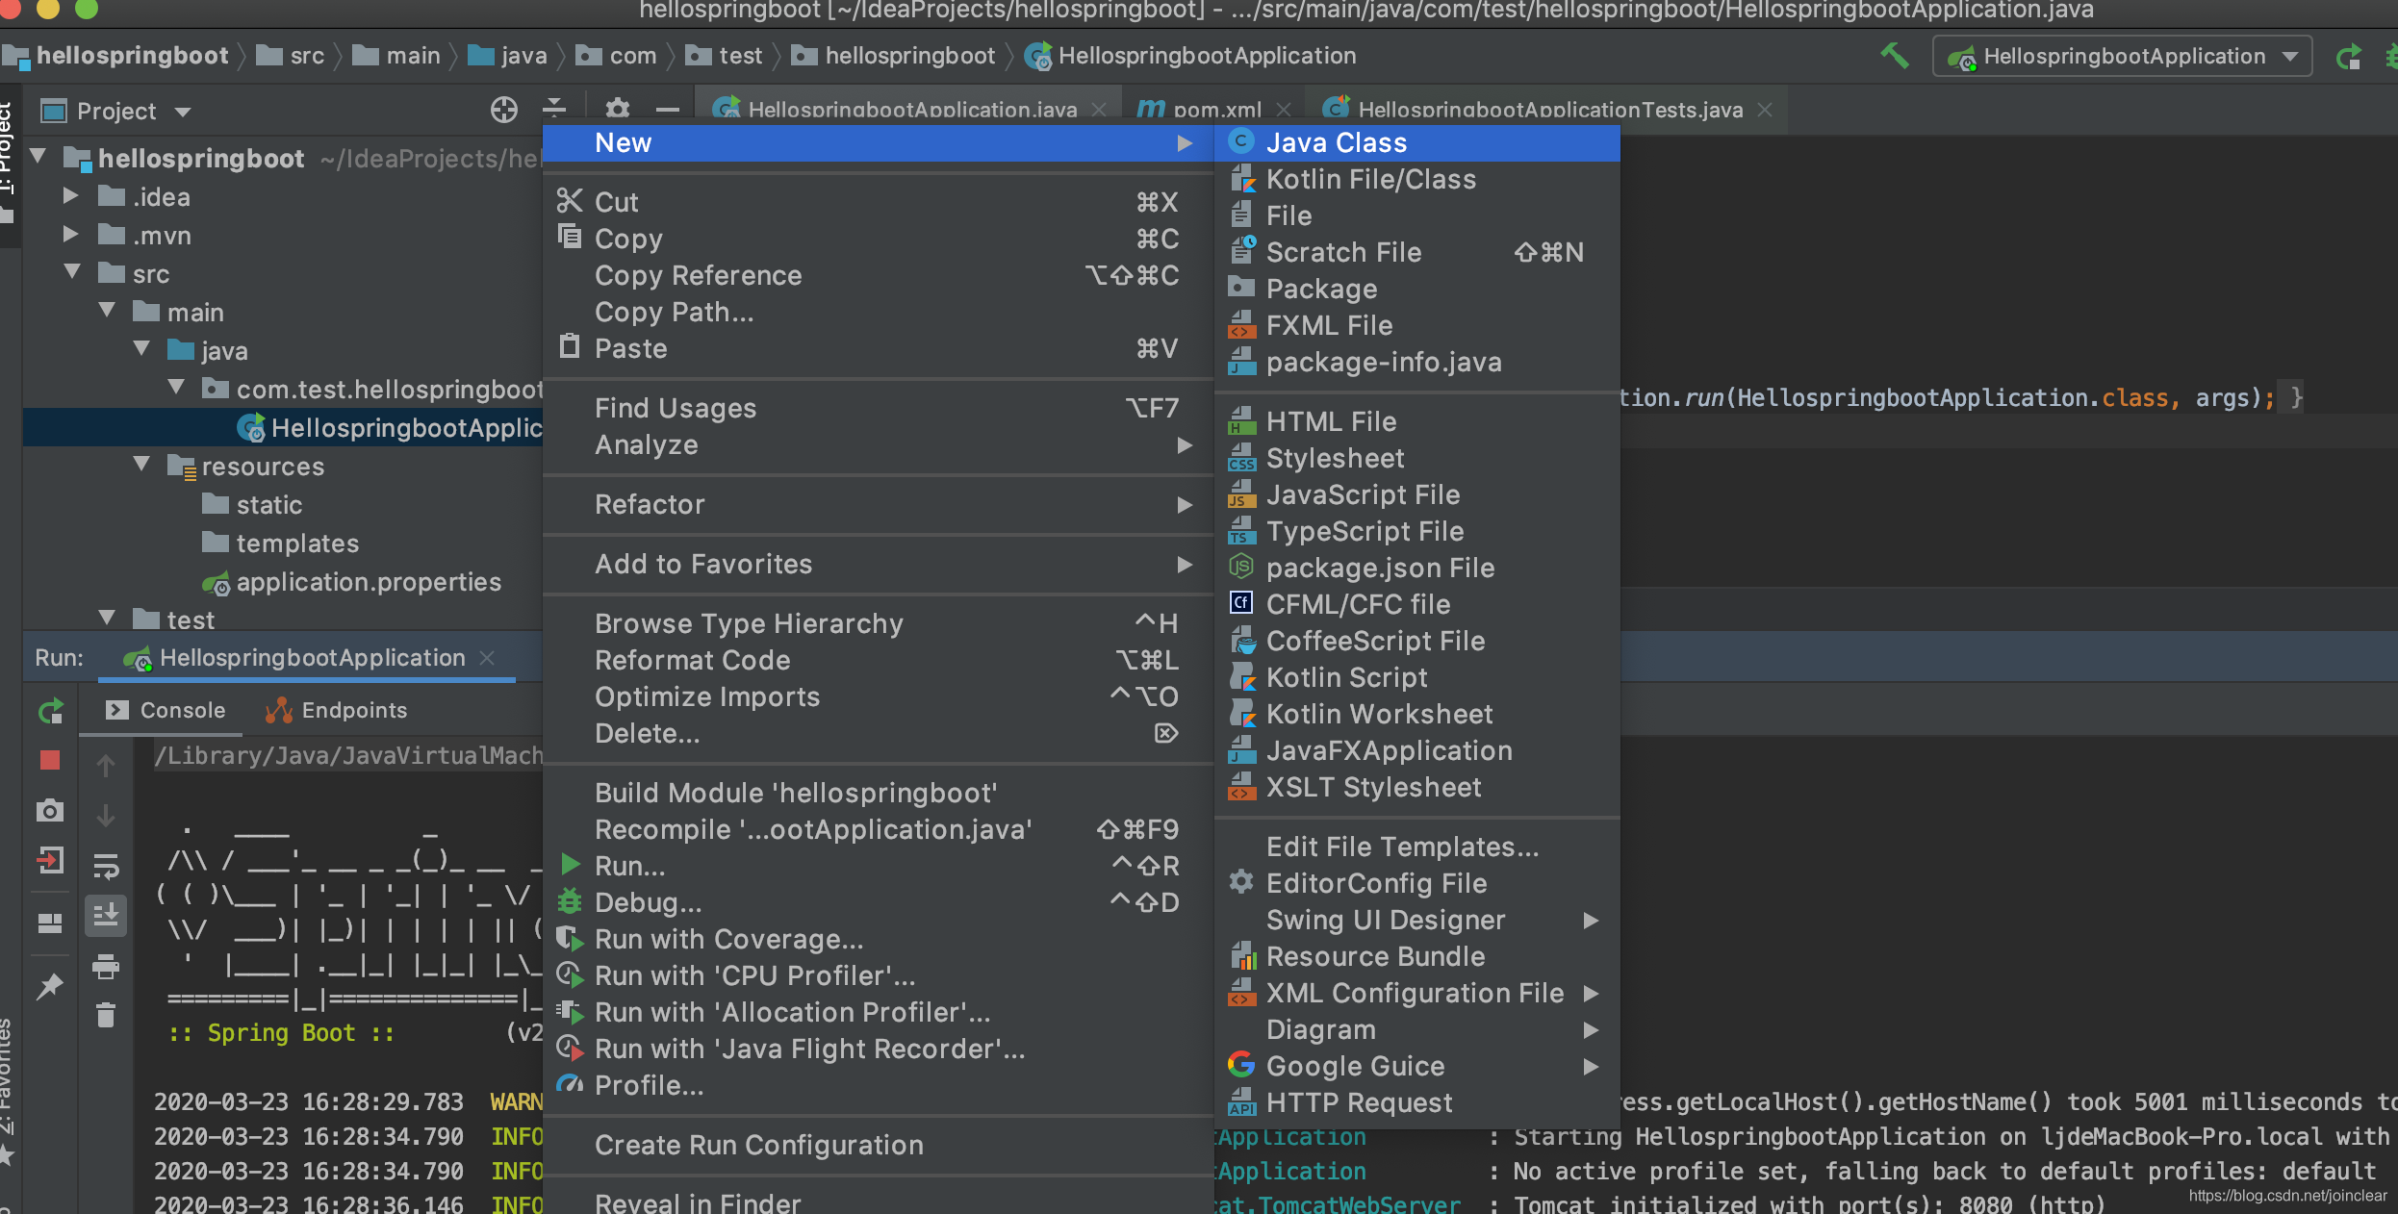
Task: Select HTML File in New submenu
Action: tap(1417, 421)
